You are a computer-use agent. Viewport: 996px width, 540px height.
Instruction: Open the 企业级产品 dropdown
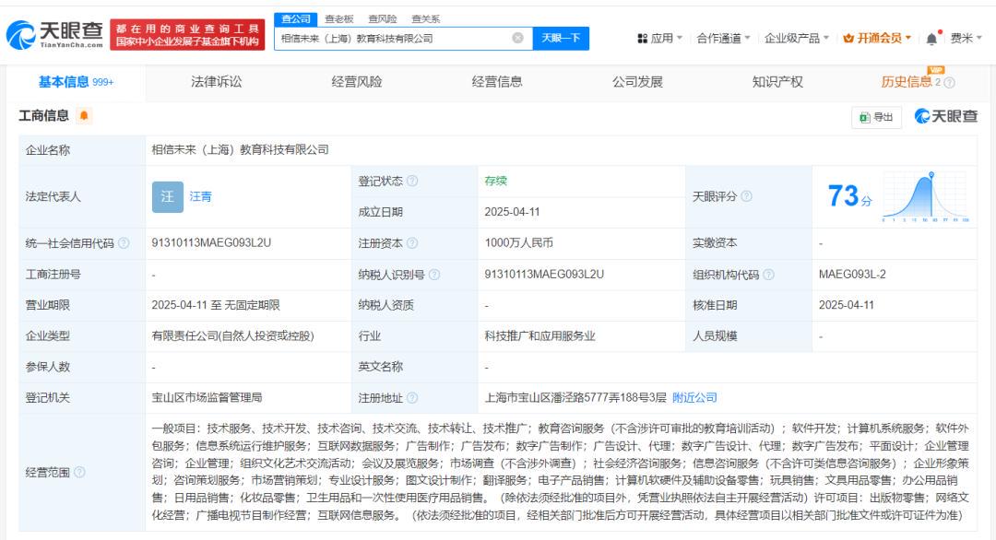click(x=797, y=38)
